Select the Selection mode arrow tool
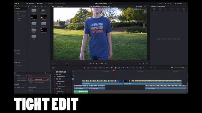202x113 pixels. [85, 68]
